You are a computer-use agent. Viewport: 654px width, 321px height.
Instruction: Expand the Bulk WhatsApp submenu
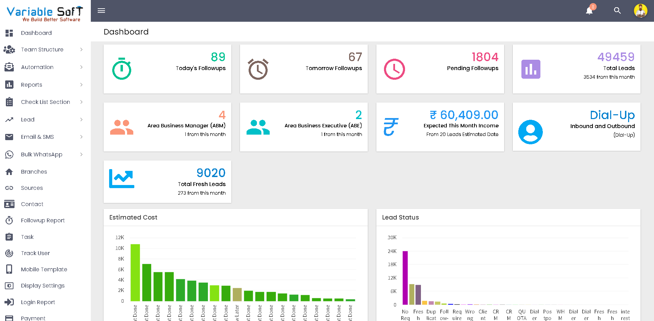coord(42,155)
